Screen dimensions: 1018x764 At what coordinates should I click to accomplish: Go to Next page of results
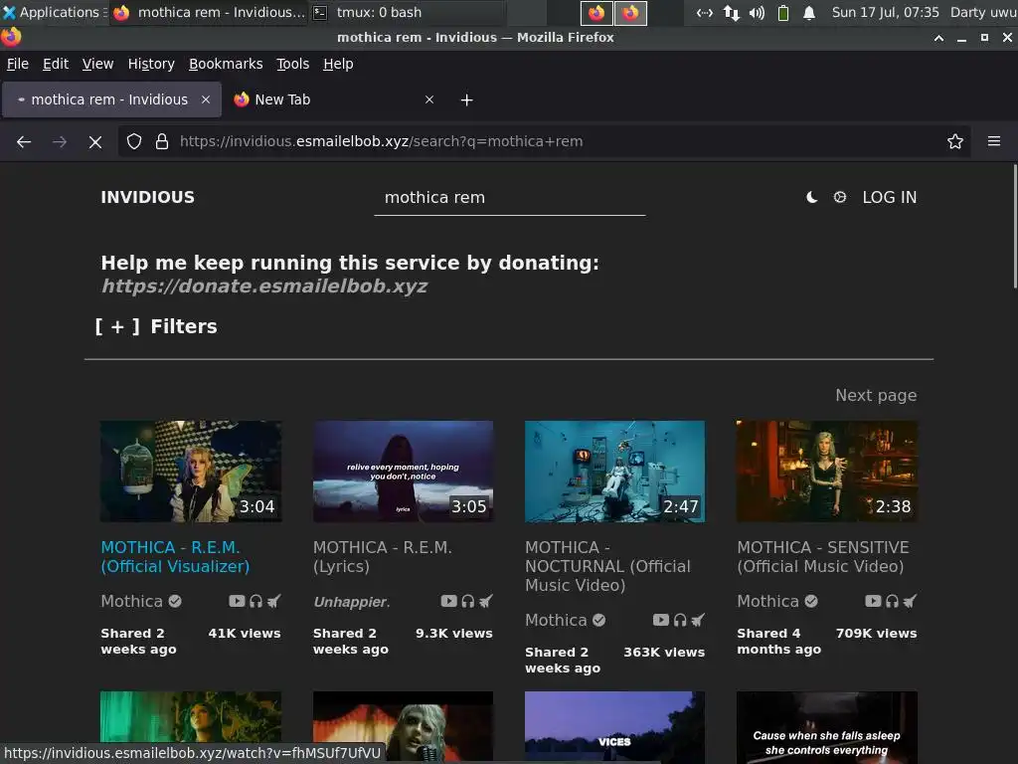876,395
